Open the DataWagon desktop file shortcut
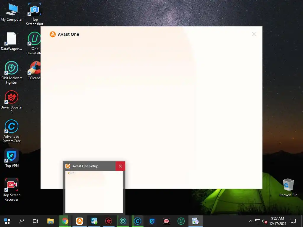This screenshot has height=227, width=303. point(12,41)
